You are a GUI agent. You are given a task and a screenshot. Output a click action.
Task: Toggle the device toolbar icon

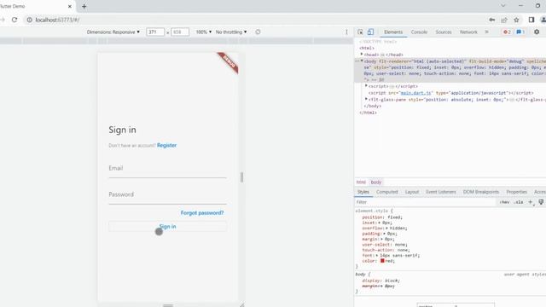tap(370, 32)
